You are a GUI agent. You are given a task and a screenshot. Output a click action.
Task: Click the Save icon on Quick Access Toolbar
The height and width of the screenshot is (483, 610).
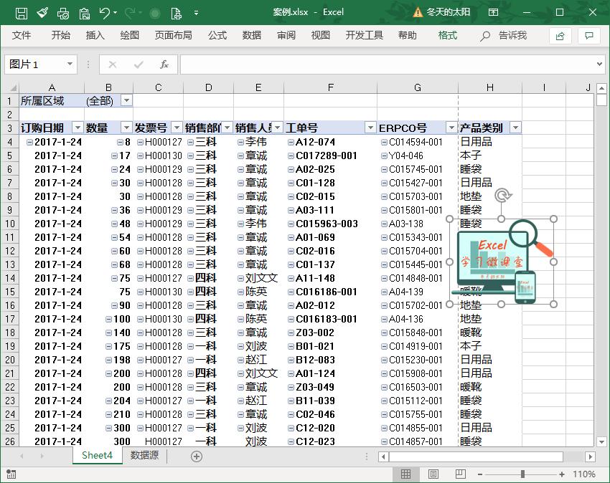[22, 13]
